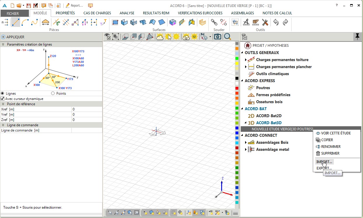
Task: Click the magnifying glass zoom icon
Action: (228, 37)
